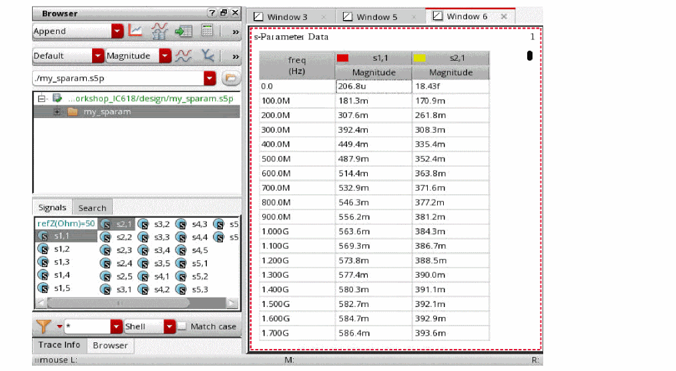This screenshot has height=371, width=676.
Task: Switch to the Window 5 tab
Action: click(x=377, y=17)
